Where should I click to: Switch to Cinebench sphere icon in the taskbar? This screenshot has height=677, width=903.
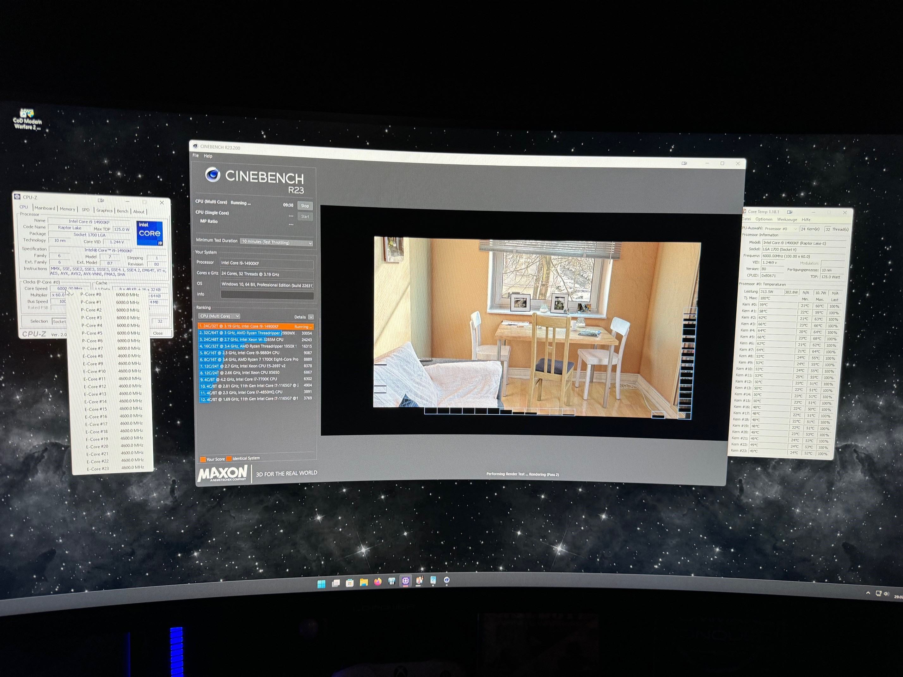[447, 580]
